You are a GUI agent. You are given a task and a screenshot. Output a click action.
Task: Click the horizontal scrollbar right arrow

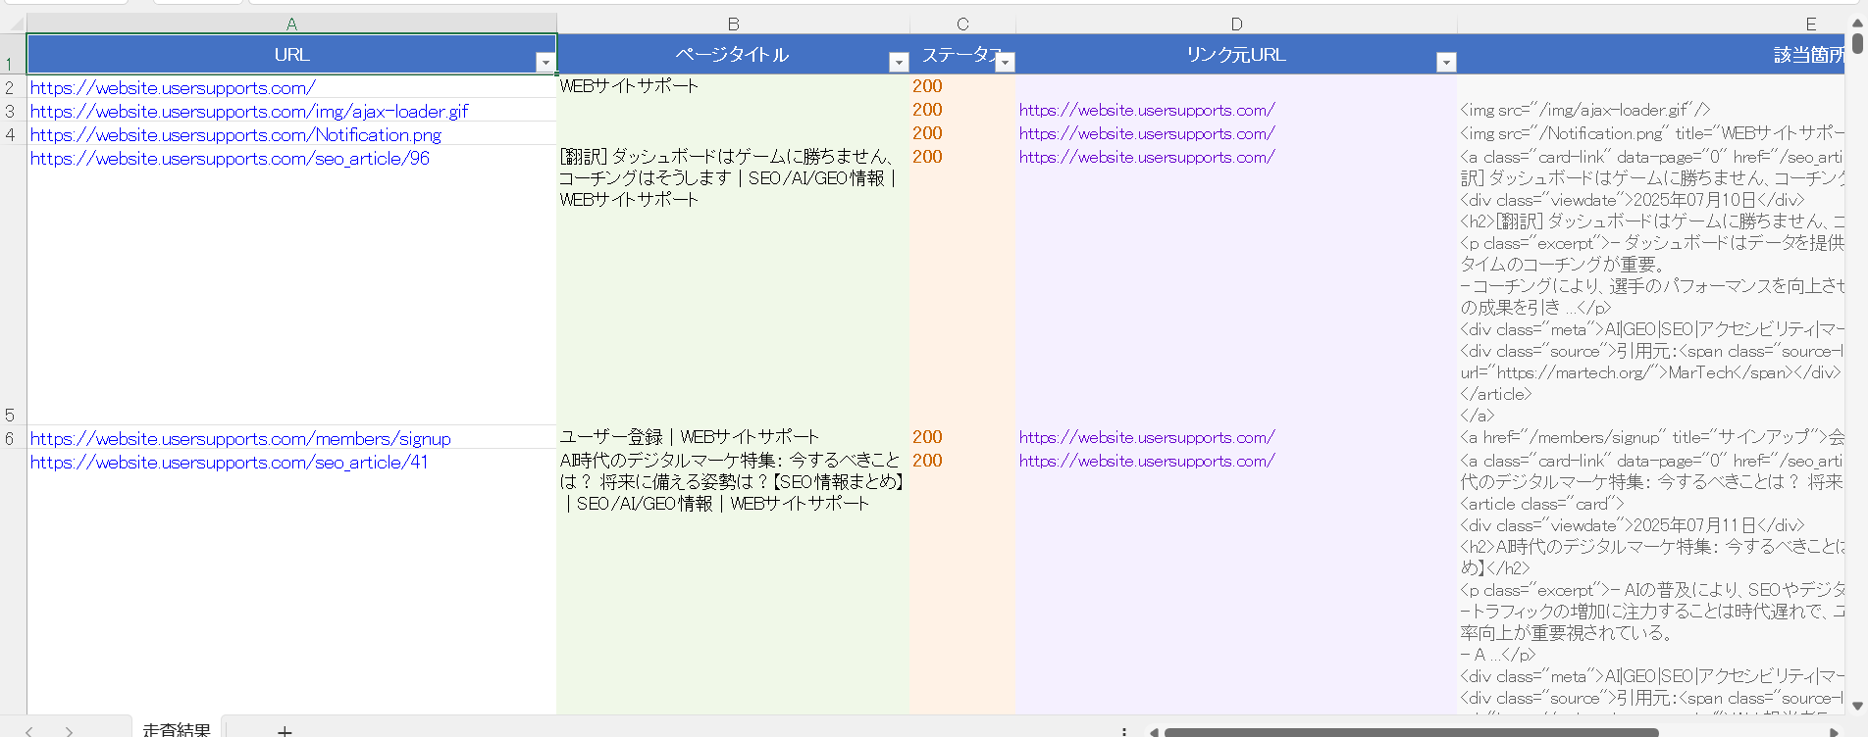1834,731
